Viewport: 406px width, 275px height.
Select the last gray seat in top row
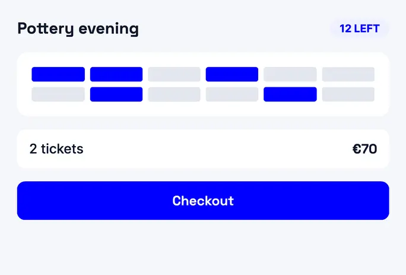click(348, 74)
